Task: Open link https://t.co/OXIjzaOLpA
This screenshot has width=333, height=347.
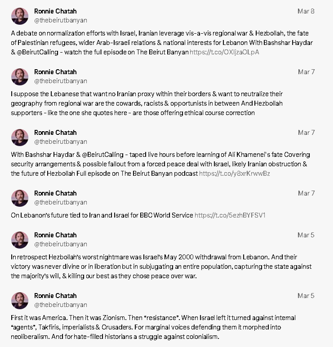Action: click(224, 52)
